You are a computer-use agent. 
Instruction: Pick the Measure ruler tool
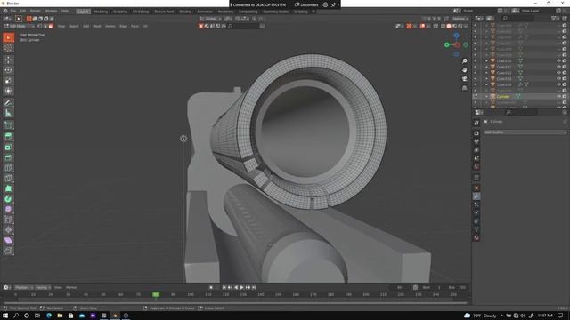pyautogui.click(x=8, y=113)
